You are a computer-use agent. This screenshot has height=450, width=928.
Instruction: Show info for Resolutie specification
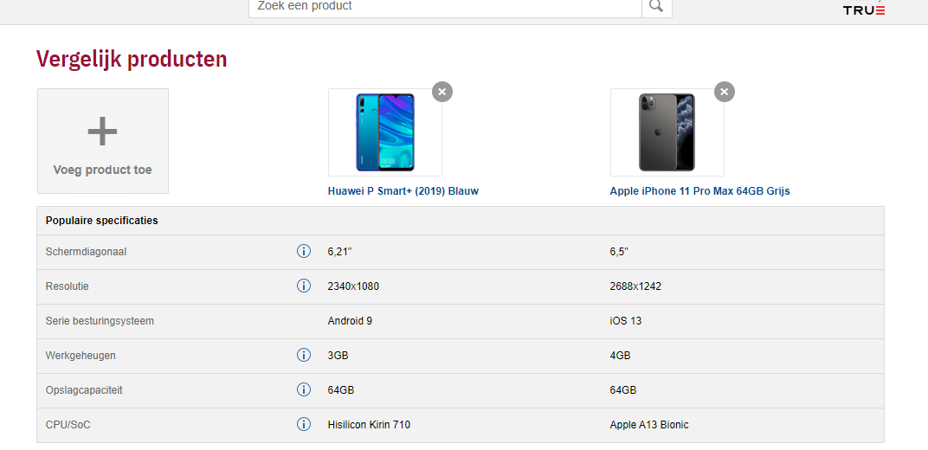(304, 286)
